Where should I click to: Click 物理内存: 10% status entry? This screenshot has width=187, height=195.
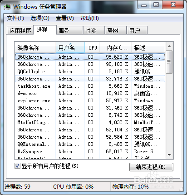(131, 186)
